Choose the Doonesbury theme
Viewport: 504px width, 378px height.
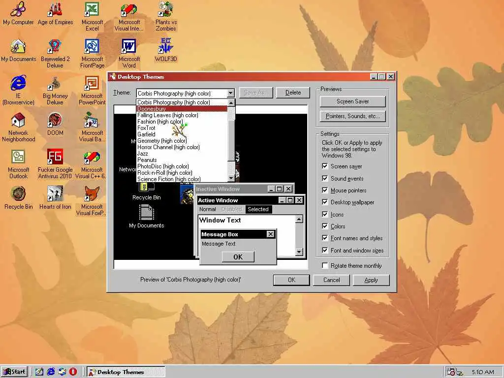pyautogui.click(x=182, y=109)
